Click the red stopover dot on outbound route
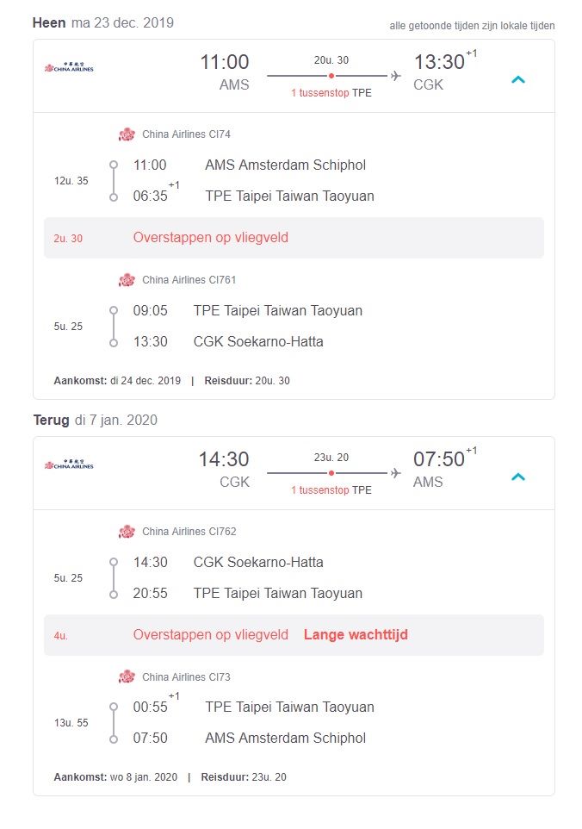The width and height of the screenshot is (582, 829). tap(331, 76)
